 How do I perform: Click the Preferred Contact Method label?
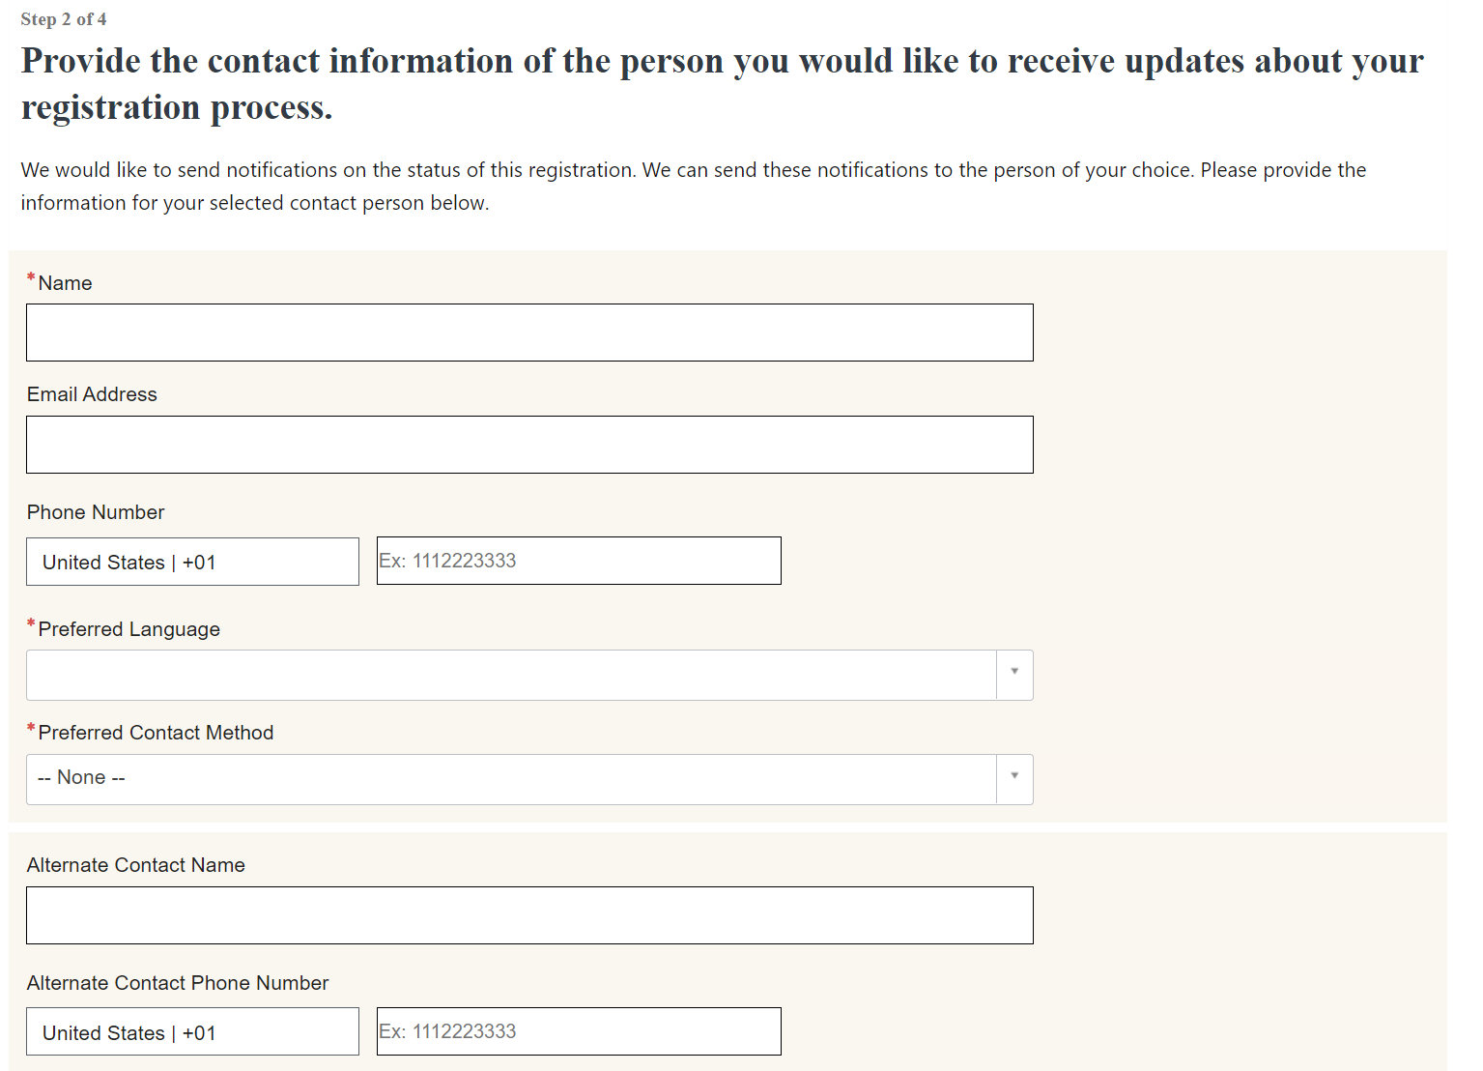coord(156,733)
